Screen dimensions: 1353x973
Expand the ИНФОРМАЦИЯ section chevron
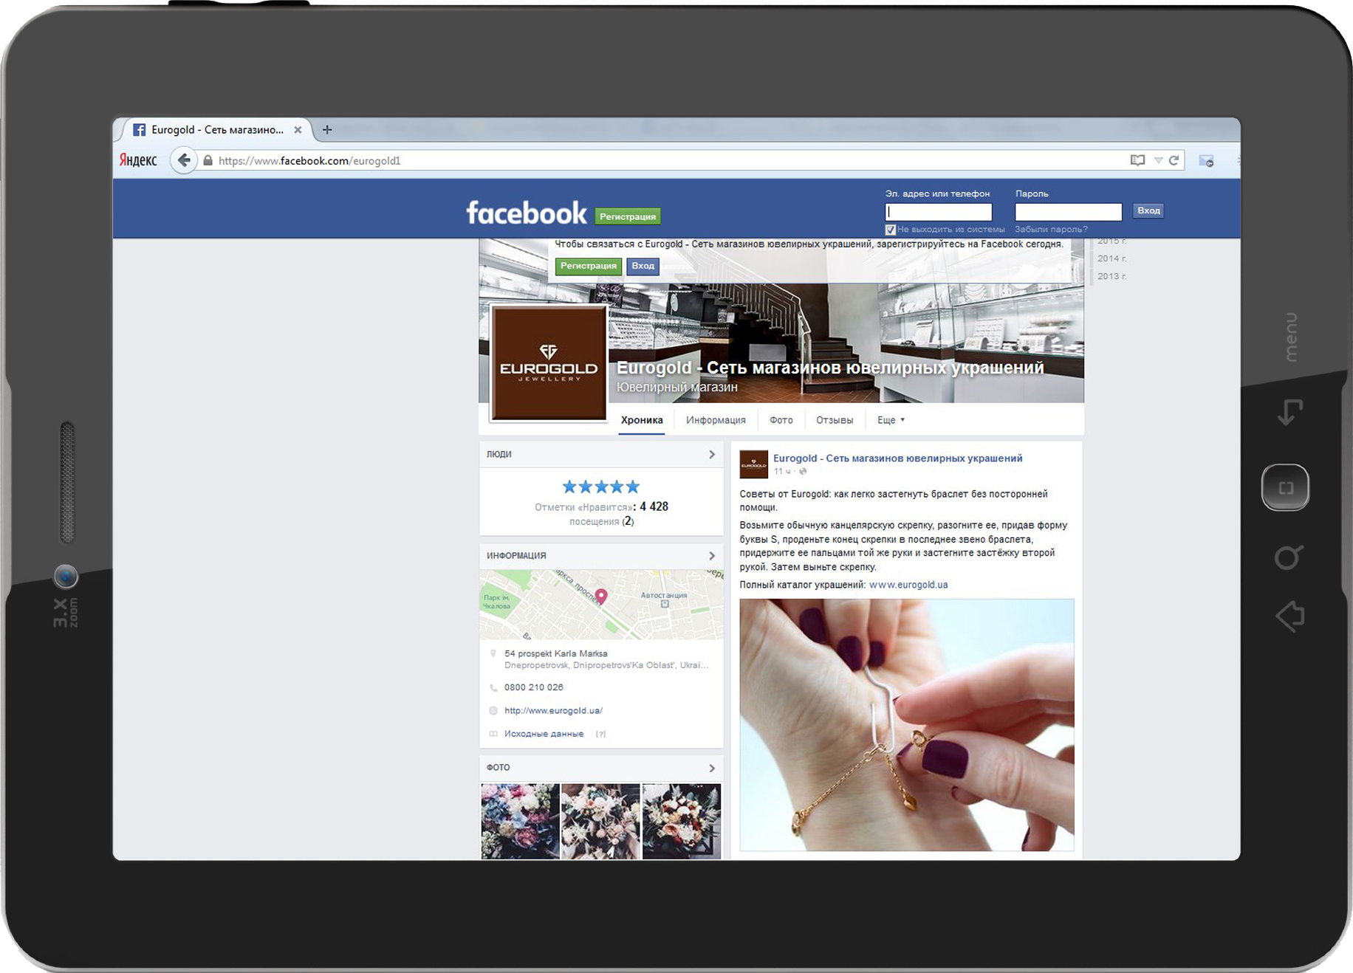(711, 555)
